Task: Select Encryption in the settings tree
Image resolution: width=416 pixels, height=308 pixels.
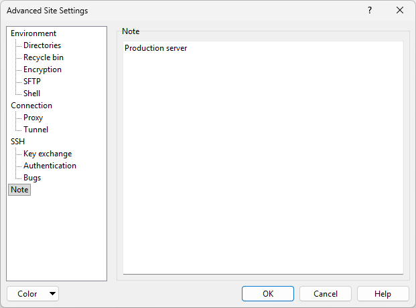Action: [42, 69]
